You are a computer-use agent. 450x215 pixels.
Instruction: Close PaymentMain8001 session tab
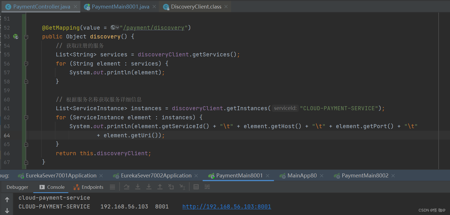click(268, 176)
